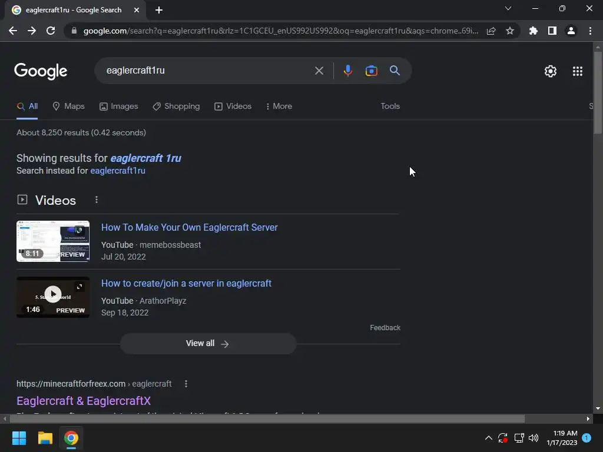Go forward in browser history
The image size is (603, 452).
[x=32, y=31]
